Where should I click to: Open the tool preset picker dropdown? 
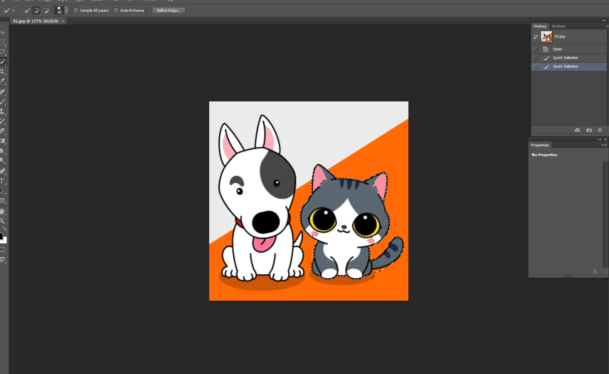13,11
